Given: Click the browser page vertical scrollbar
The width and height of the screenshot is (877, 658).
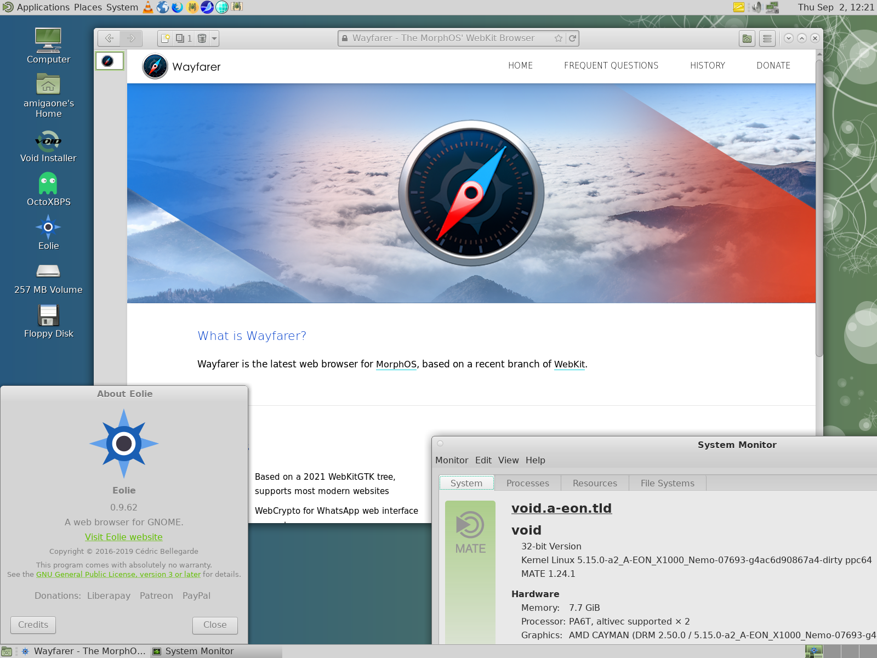Looking at the screenshot, I should tap(819, 208).
